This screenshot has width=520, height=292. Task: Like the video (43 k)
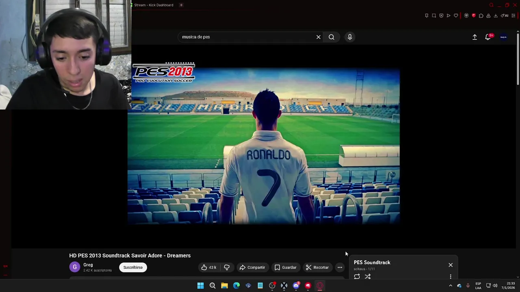pos(209,267)
